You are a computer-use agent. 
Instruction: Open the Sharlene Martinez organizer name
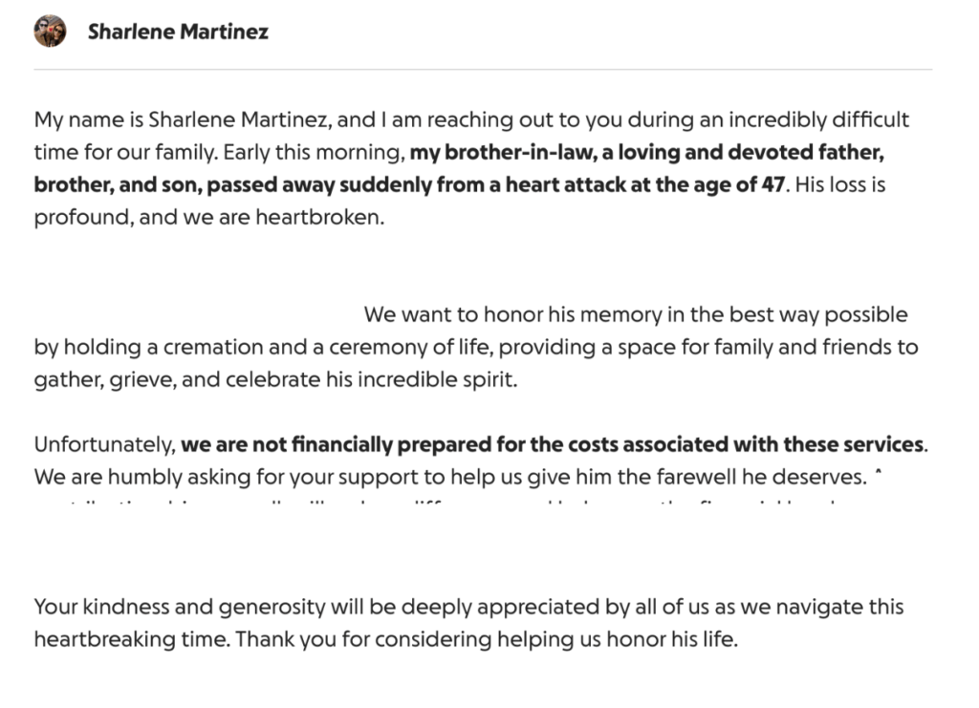coord(178,32)
